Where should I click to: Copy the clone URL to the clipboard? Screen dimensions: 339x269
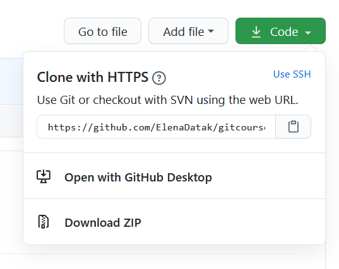click(293, 127)
